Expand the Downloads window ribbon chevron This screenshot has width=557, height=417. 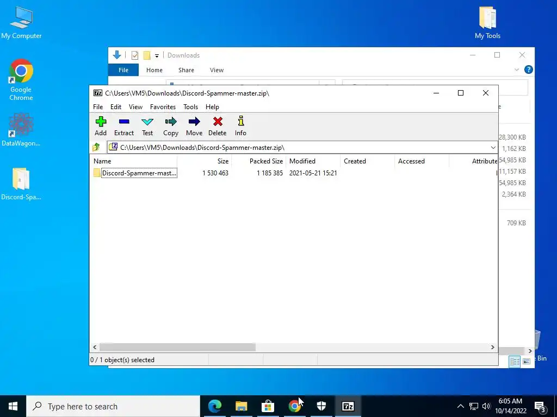point(517,70)
